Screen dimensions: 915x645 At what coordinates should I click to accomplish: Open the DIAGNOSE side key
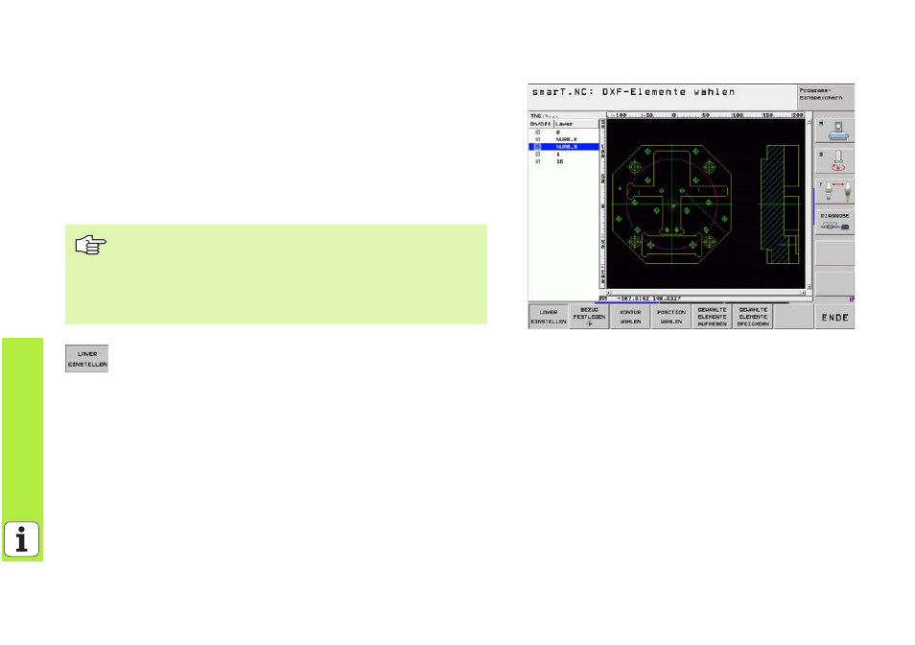(x=834, y=222)
